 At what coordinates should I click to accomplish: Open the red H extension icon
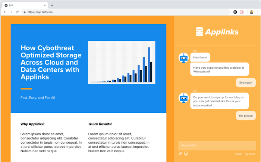click(242, 12)
